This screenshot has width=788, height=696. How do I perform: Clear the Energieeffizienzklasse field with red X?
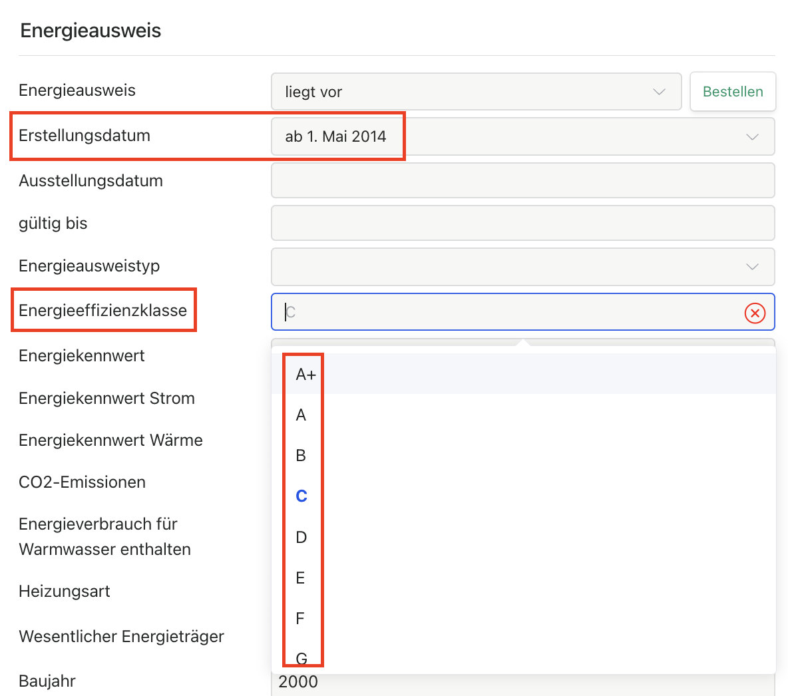[755, 313]
